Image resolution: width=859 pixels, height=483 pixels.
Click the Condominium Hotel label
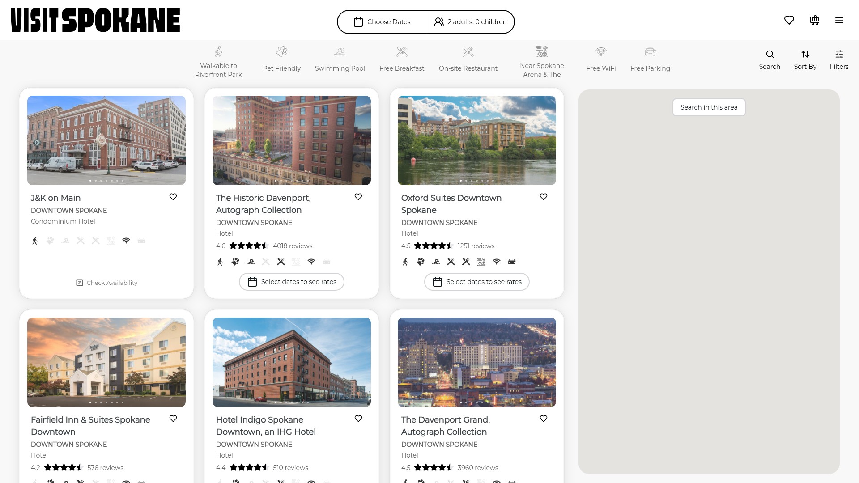pos(63,221)
